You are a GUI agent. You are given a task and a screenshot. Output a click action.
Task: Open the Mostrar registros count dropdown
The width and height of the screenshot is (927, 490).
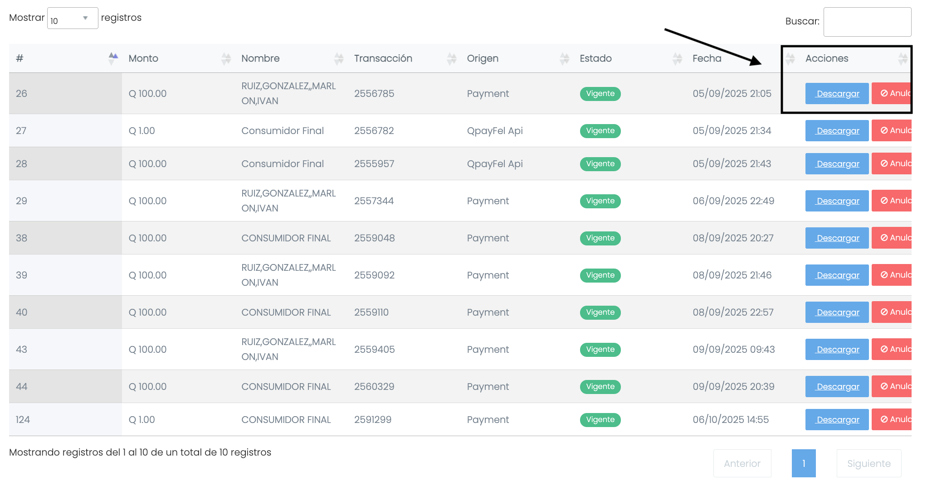click(x=73, y=19)
